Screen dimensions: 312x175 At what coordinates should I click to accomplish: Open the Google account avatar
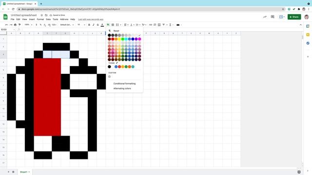pyautogui.click(x=307, y=17)
